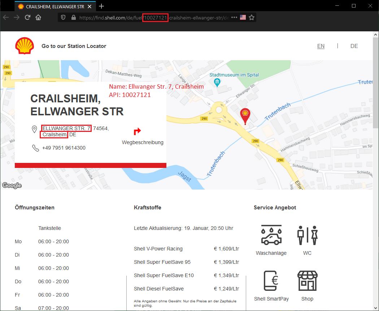Switch the language to DE
This screenshot has width=379, height=311.
354,46
